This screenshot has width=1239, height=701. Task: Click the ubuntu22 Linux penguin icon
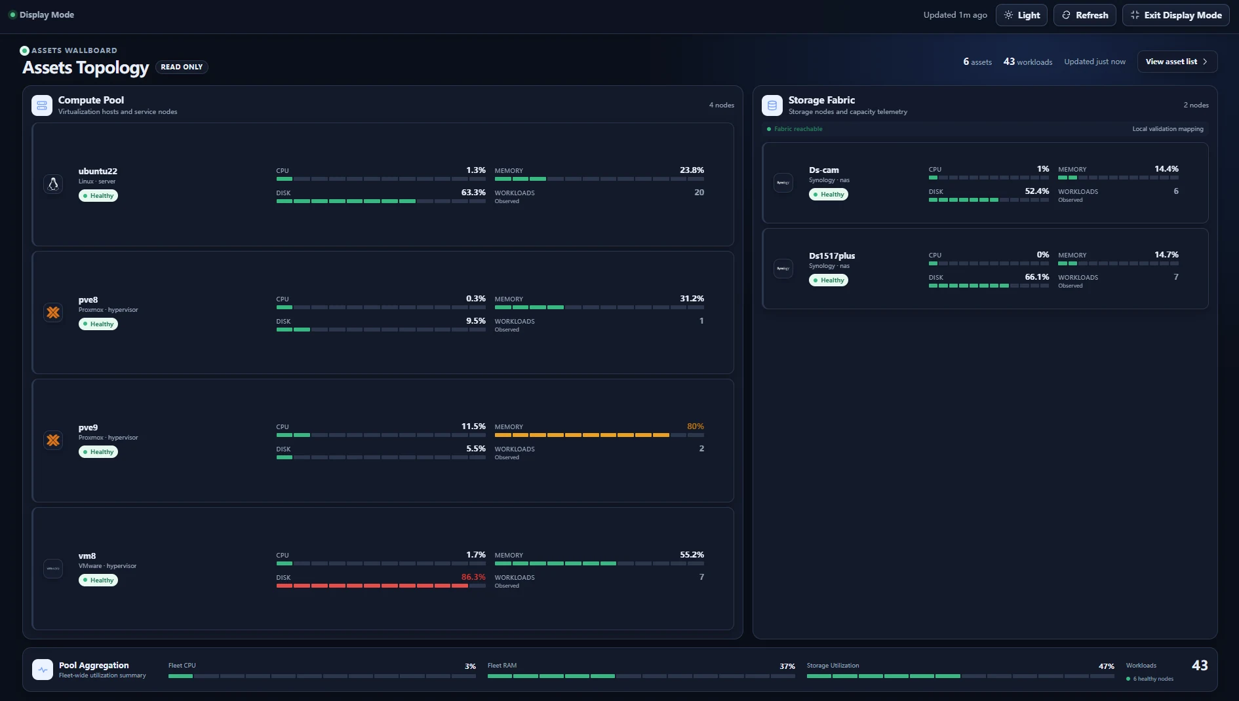[53, 184]
